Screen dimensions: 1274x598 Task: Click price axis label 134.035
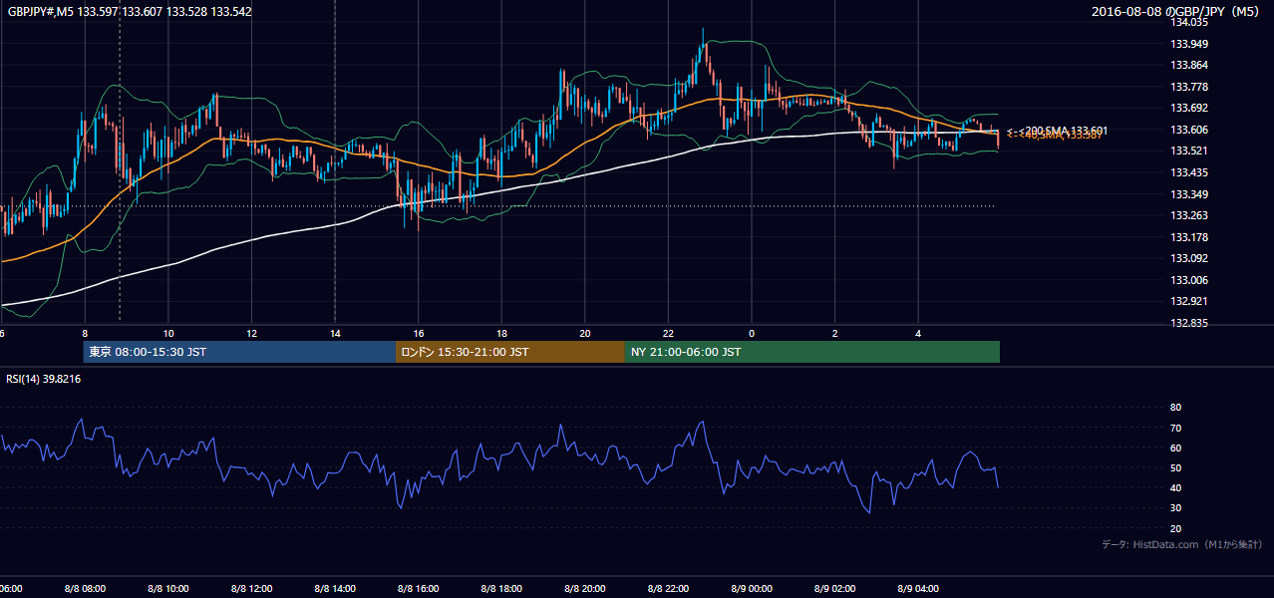point(1191,22)
